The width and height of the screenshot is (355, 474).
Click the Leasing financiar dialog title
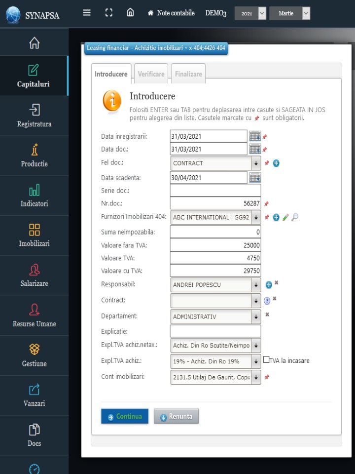[156, 48]
